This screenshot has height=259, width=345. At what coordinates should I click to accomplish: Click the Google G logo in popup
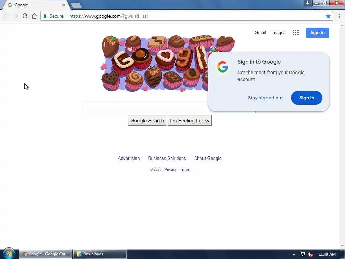coord(222,67)
